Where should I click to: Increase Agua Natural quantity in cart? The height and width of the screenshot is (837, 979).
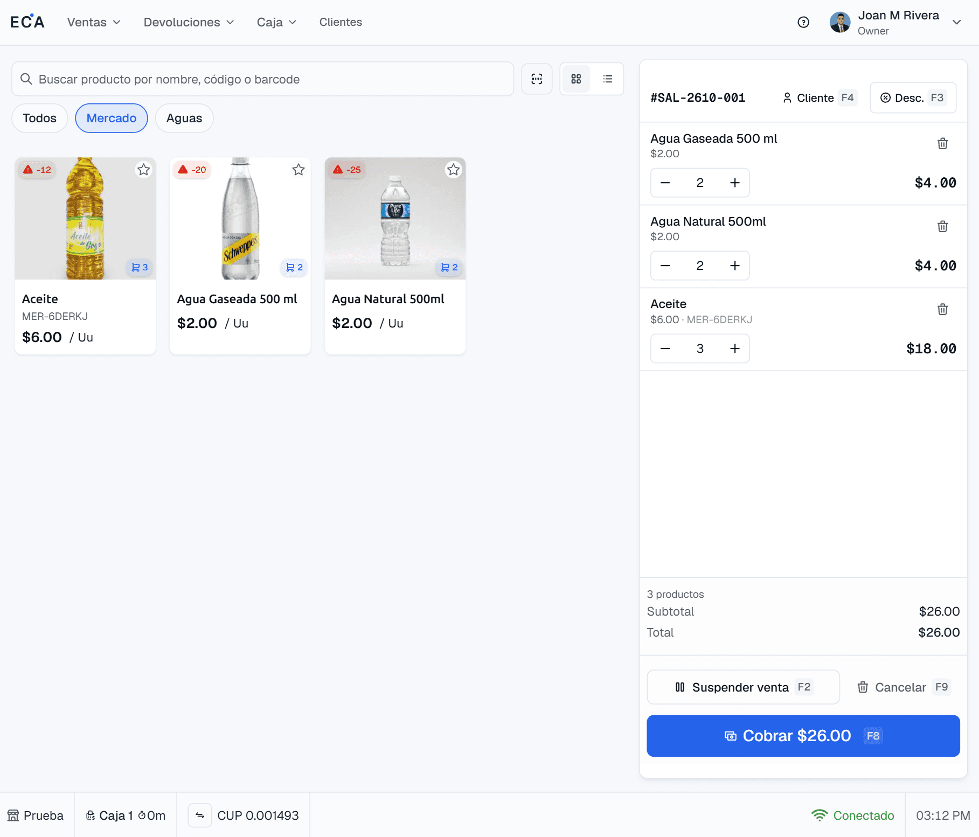tap(735, 266)
